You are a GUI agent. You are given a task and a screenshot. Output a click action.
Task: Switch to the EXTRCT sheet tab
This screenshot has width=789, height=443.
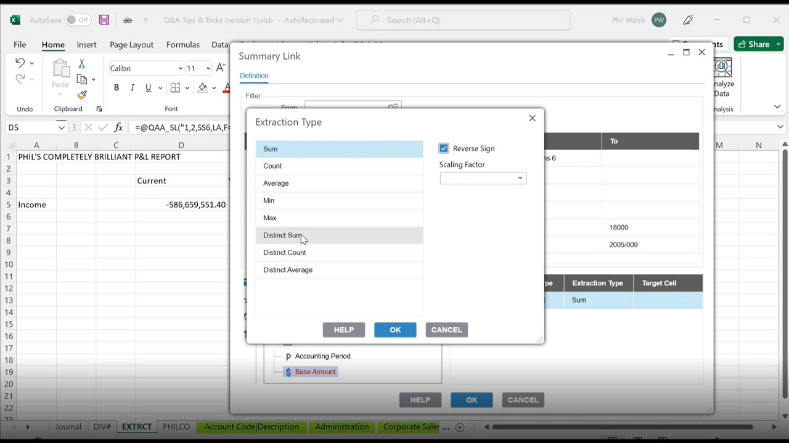137,426
